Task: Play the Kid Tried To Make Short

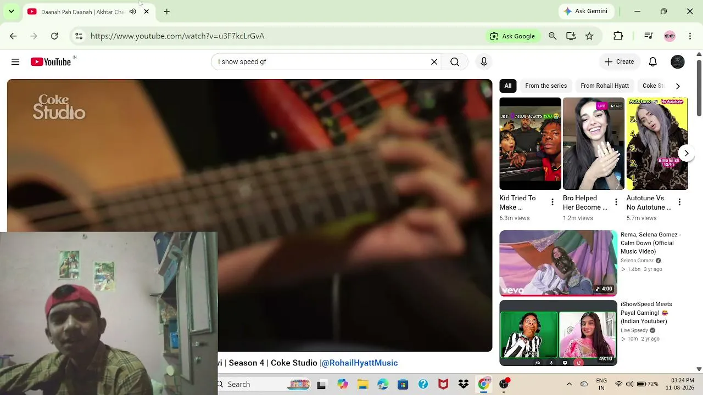Action: tap(530, 144)
